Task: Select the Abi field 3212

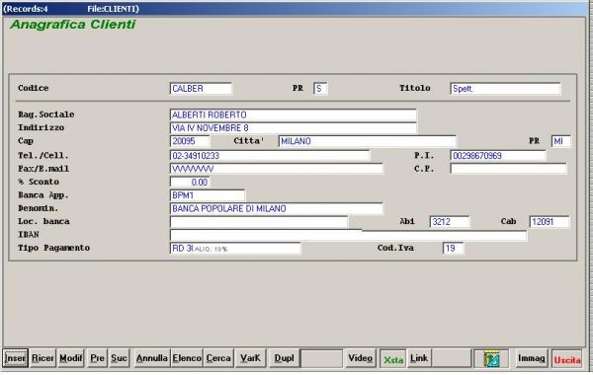Action: click(450, 222)
